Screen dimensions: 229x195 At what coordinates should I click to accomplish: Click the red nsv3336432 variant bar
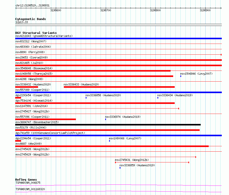point(27,87)
